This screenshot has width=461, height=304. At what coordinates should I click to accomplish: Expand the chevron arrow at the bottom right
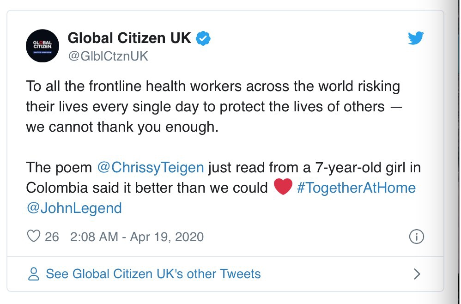(417, 274)
